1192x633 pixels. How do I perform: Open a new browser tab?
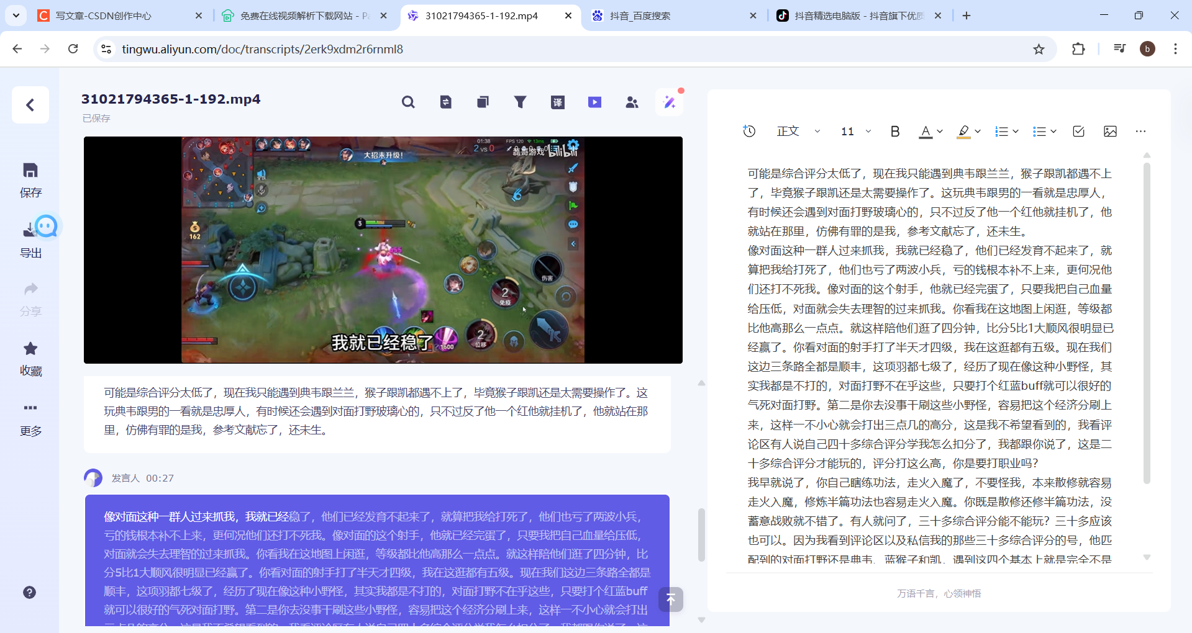pos(967,16)
